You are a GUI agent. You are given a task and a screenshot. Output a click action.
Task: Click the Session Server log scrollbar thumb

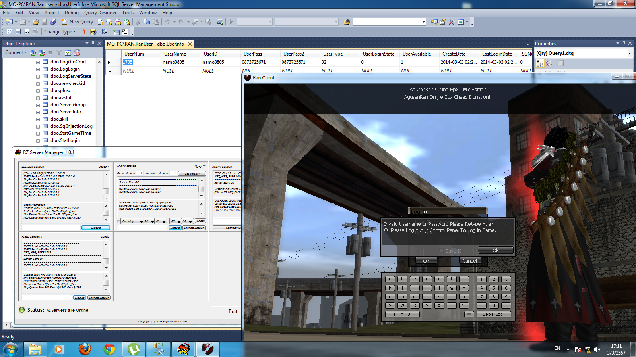pyautogui.click(x=106, y=191)
